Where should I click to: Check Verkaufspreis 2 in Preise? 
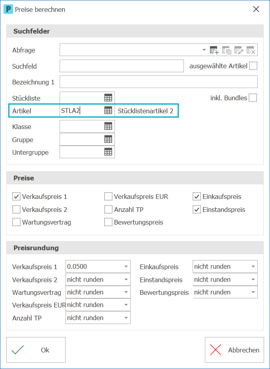point(16,210)
